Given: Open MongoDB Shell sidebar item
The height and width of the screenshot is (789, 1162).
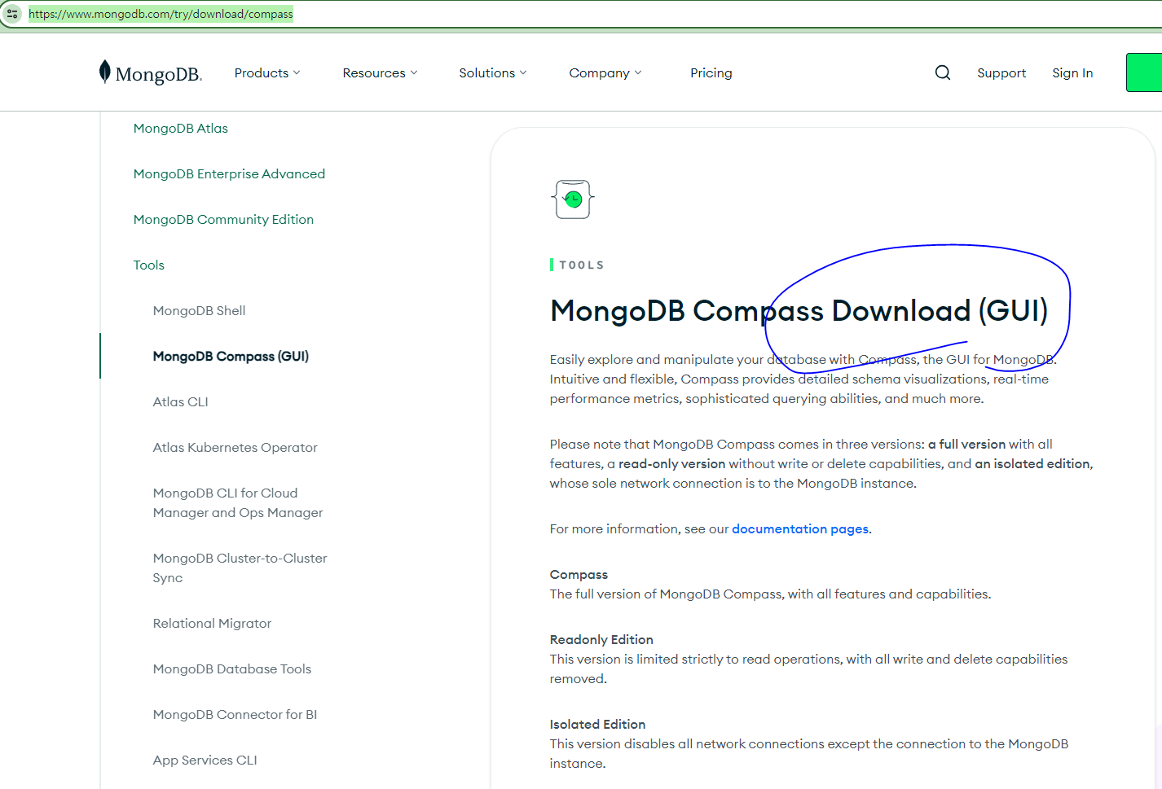Looking at the screenshot, I should 199,310.
